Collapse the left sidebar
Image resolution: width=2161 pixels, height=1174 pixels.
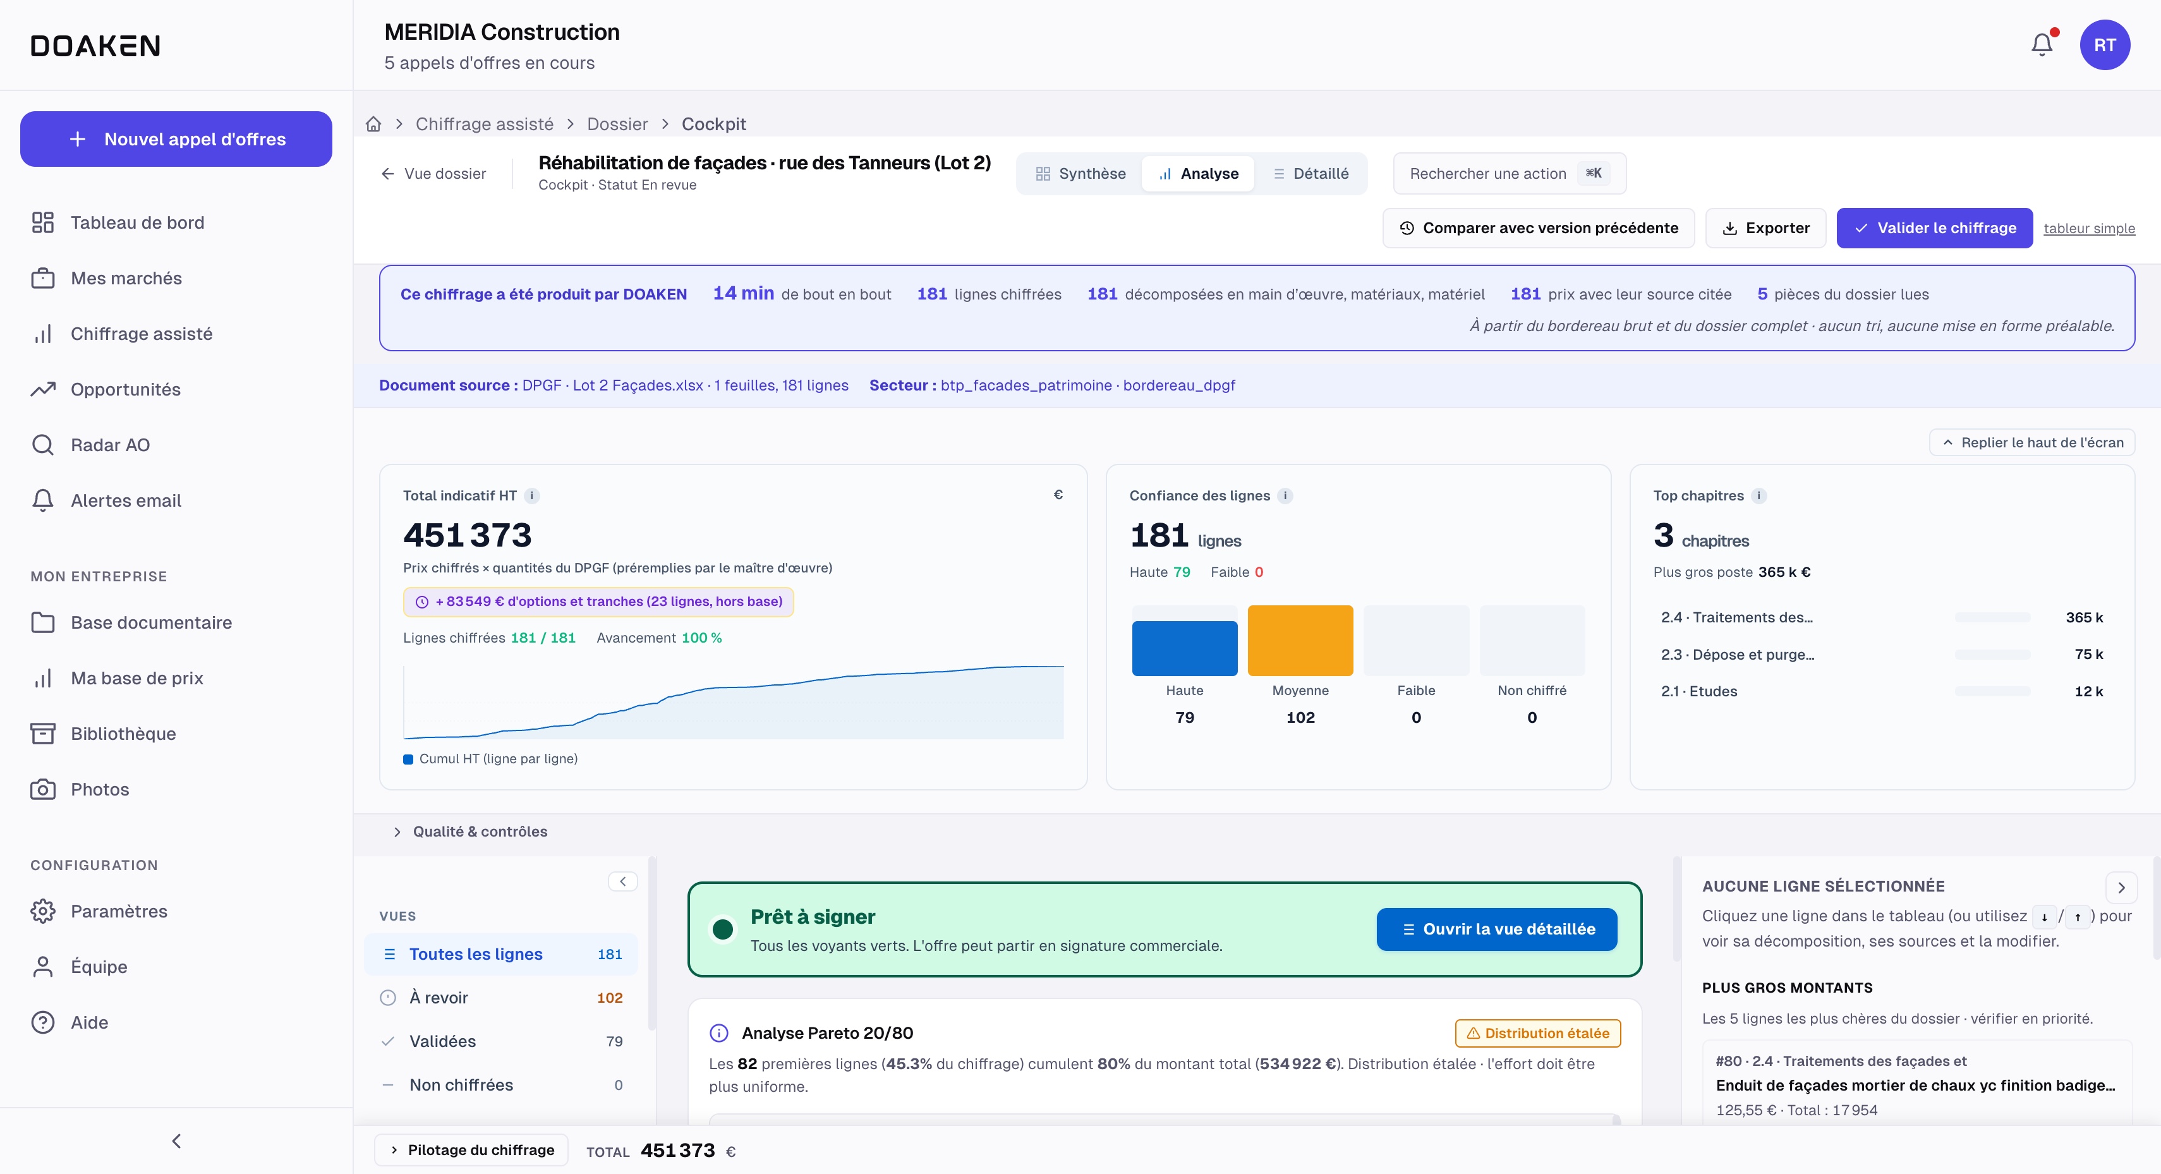(x=176, y=1141)
